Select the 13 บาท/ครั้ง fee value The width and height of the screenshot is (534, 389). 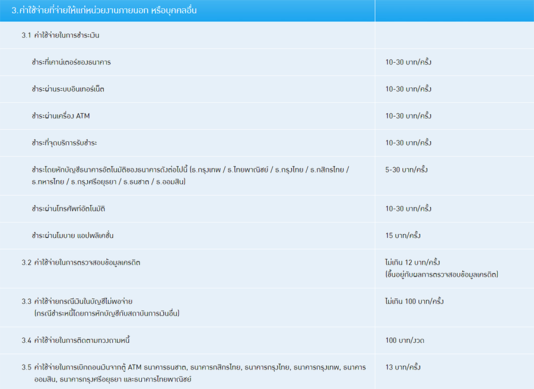click(403, 367)
